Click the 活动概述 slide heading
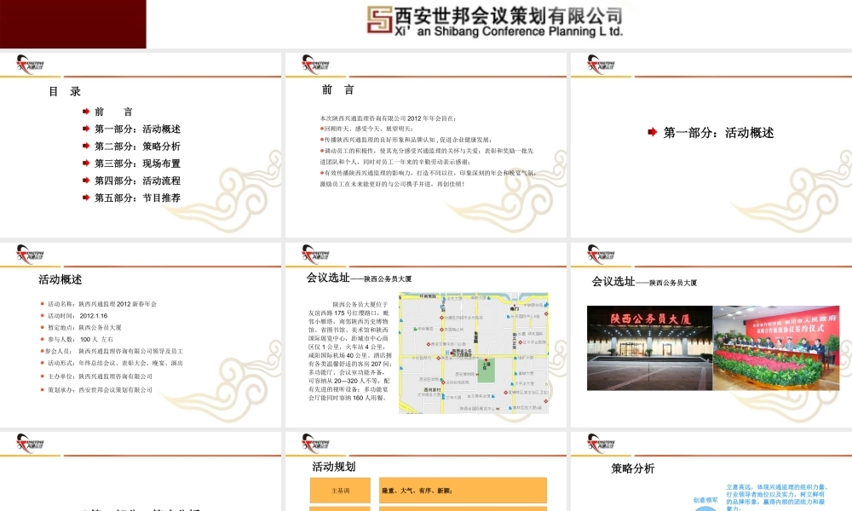 point(60,279)
